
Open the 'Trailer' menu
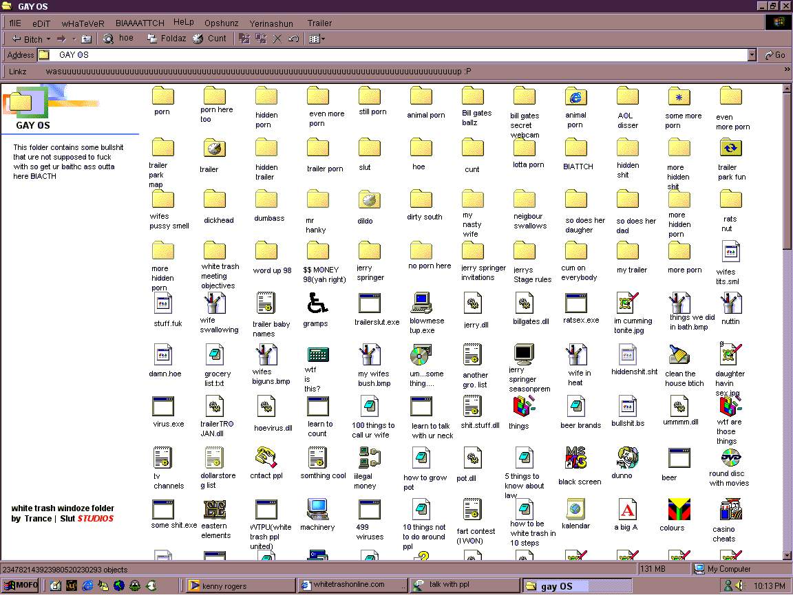coord(319,23)
